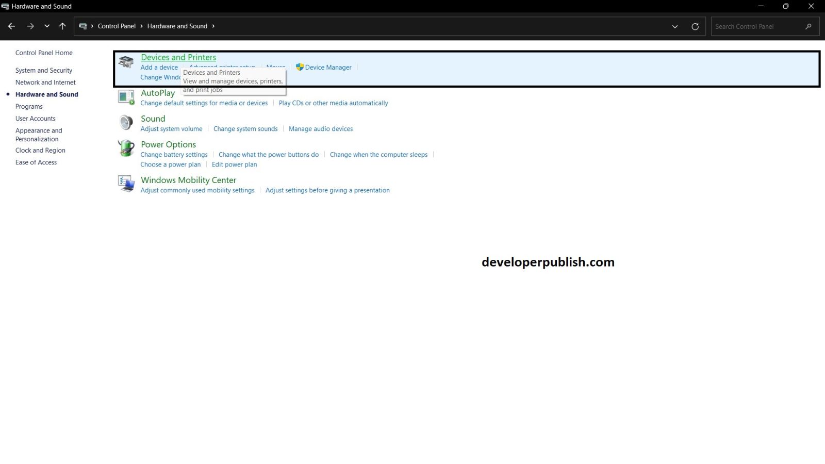The width and height of the screenshot is (825, 464).
Task: Open the recent locations dropdown
Action: point(47,26)
